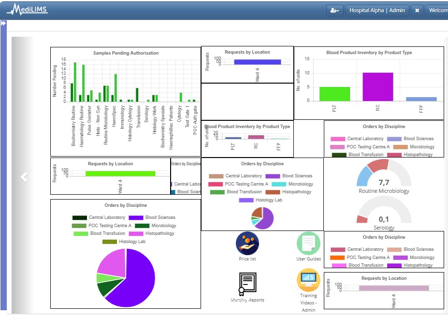Click the Transfusion axis label
This screenshot has width=448, height=317.
coord(139,116)
